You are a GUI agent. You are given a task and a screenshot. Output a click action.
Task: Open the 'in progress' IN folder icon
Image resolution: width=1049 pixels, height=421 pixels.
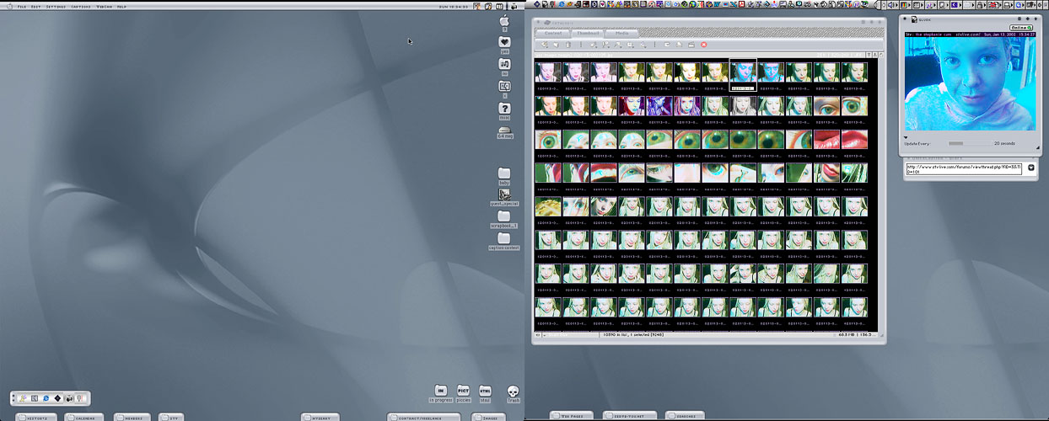(x=440, y=391)
